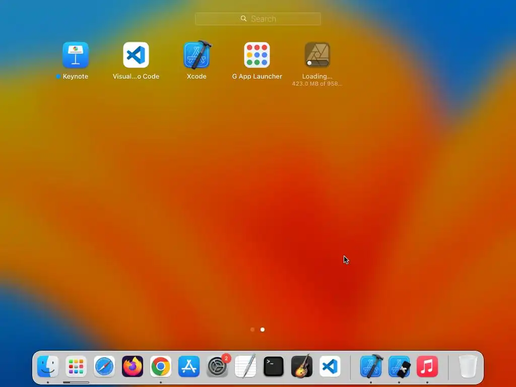Launch Visual Studio Code in Launchpad grid

(x=136, y=55)
